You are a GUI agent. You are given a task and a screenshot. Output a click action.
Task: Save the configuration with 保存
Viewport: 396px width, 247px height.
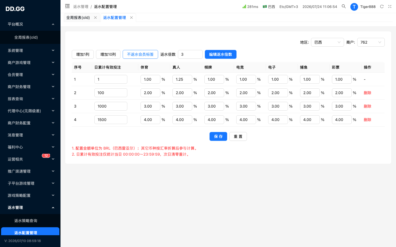(x=218, y=136)
